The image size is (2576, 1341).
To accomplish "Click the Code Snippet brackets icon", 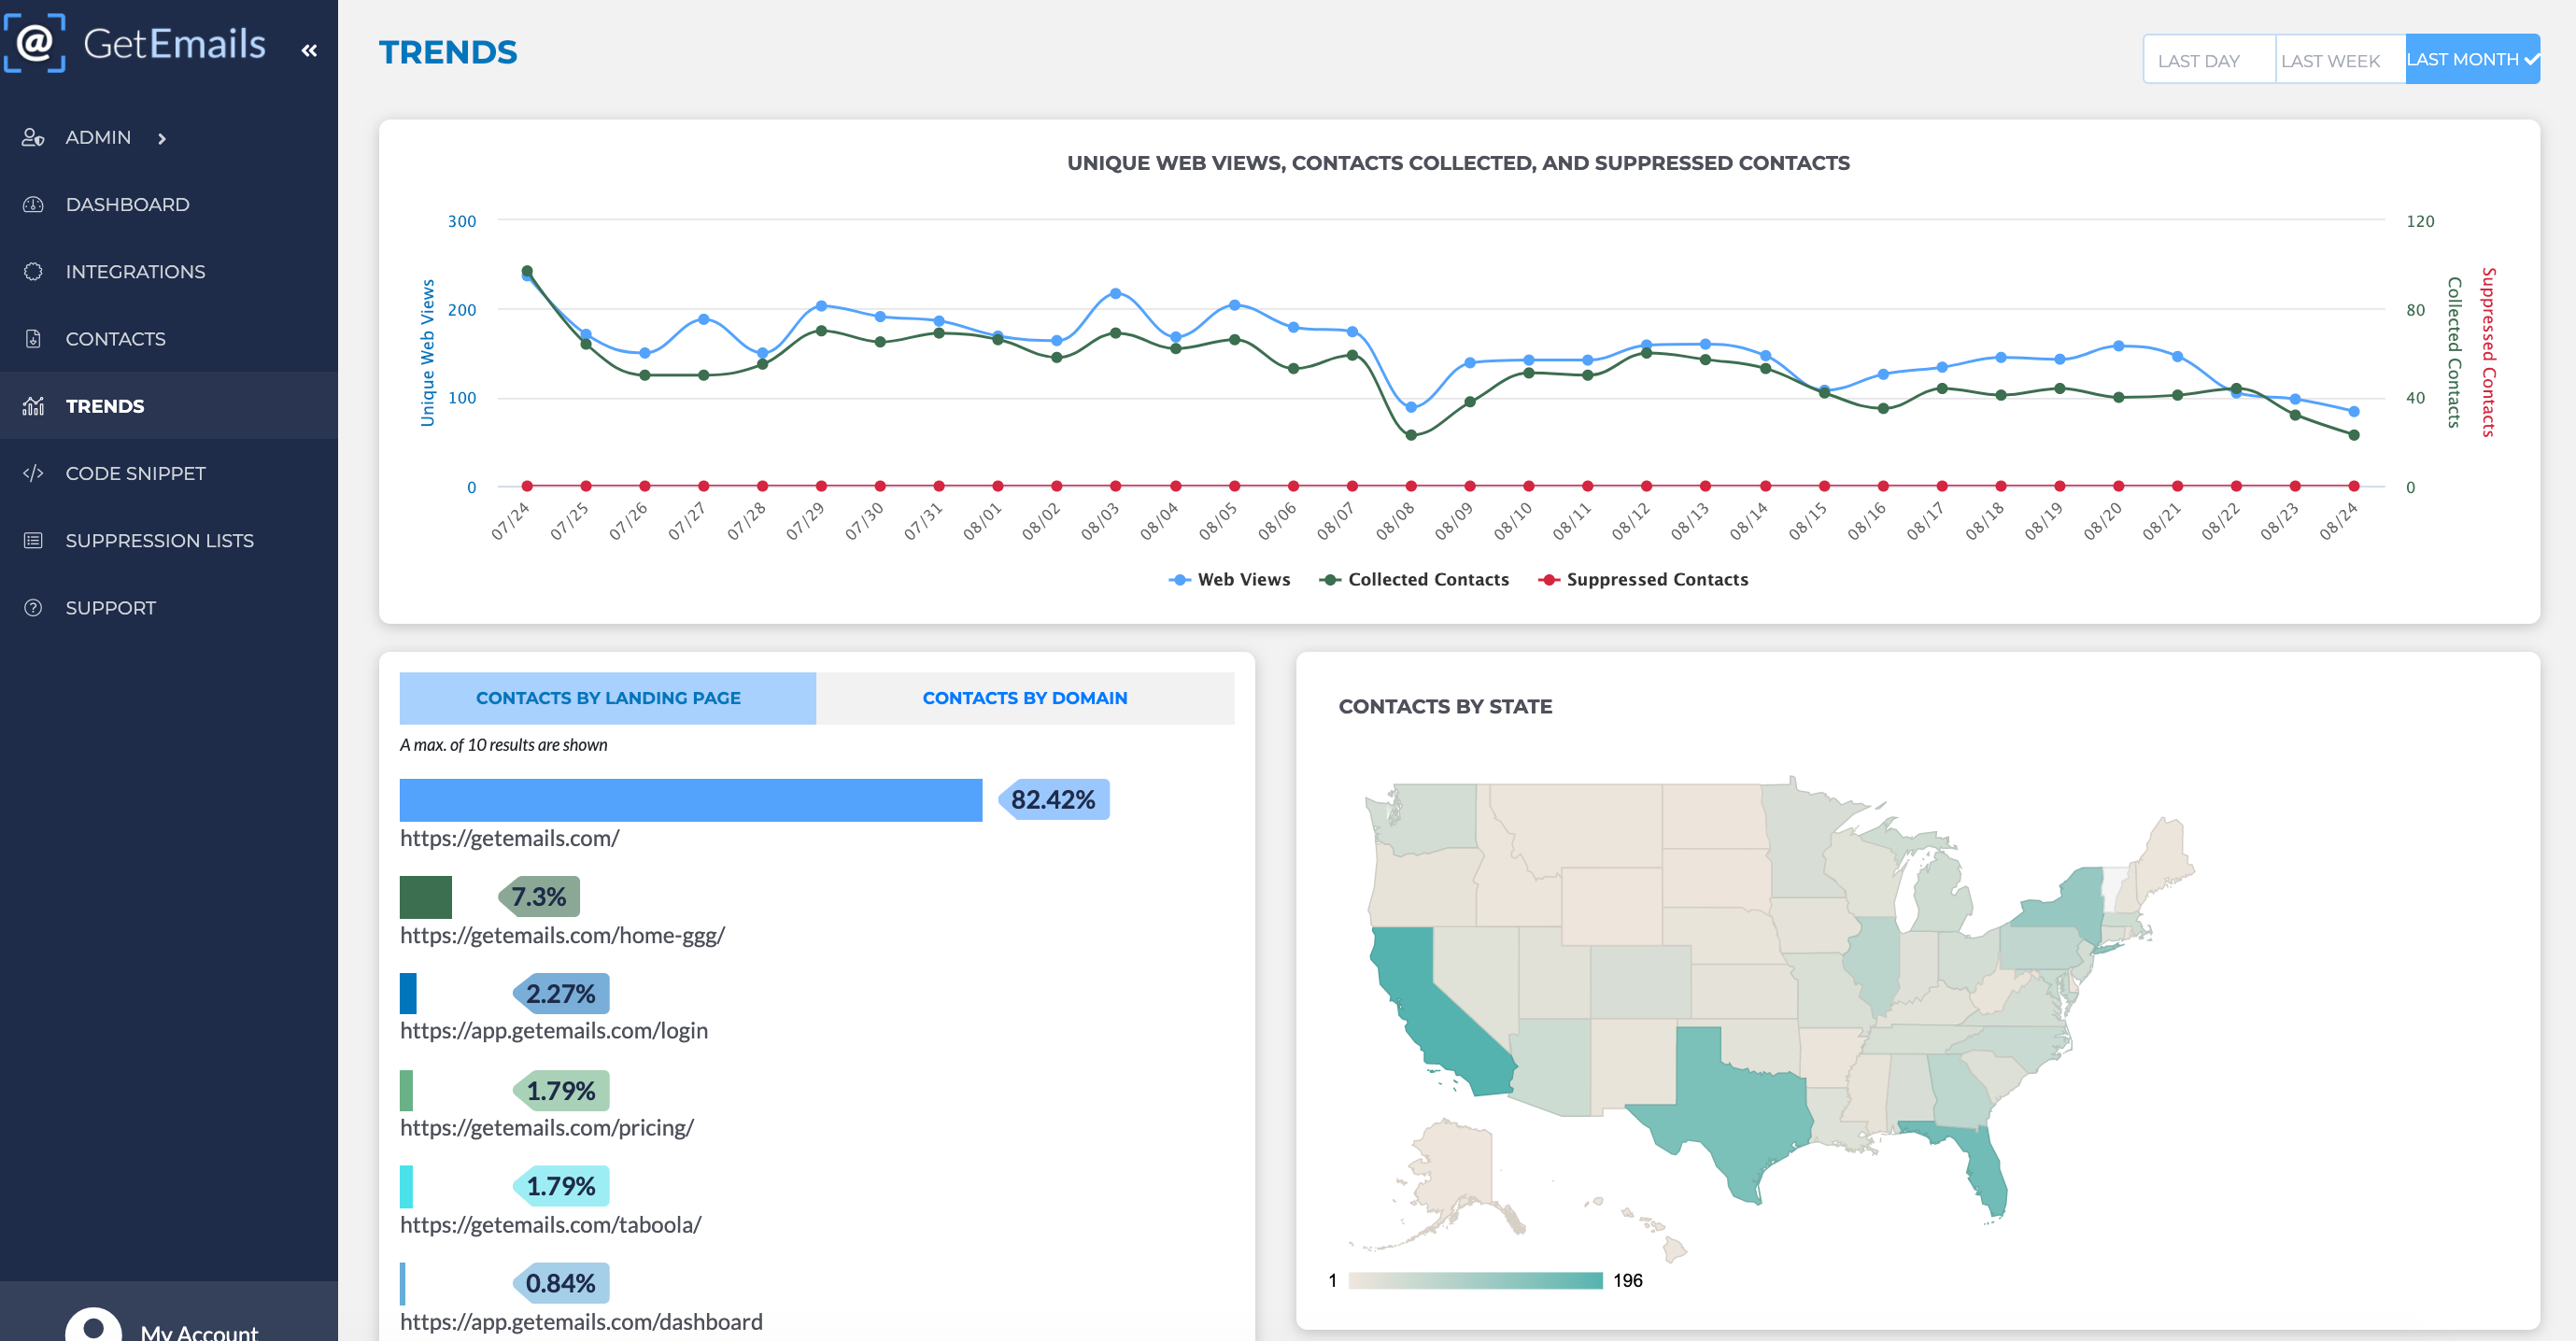I will click(33, 473).
